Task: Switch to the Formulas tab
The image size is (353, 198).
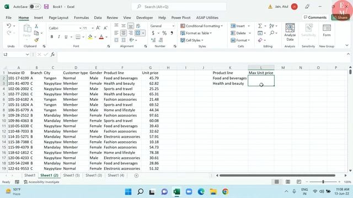Action: 81,18
